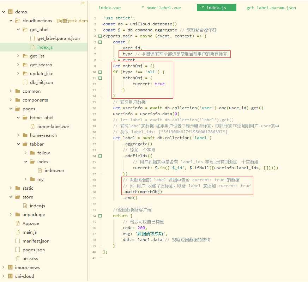
Task: Click line number 16 in the gutter
Action: point(94,108)
